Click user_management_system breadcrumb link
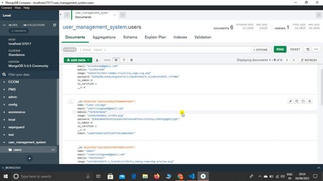The height and width of the screenshot is (181, 323). tap(95, 27)
